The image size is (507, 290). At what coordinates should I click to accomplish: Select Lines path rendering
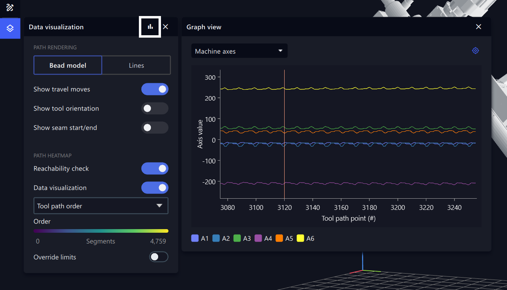pos(136,65)
